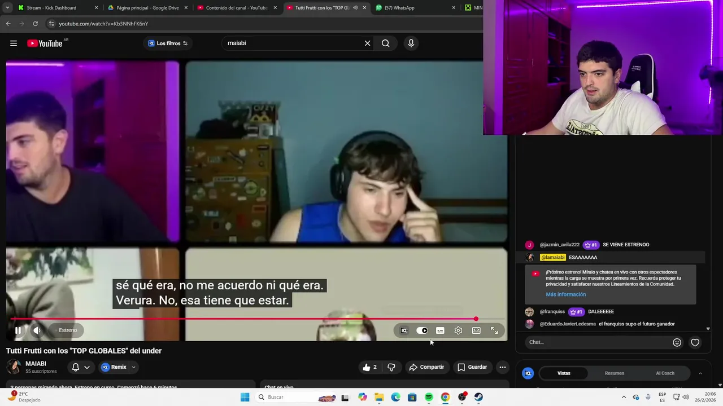Select the AI Coach tab
This screenshot has height=406, width=723.
click(665, 373)
